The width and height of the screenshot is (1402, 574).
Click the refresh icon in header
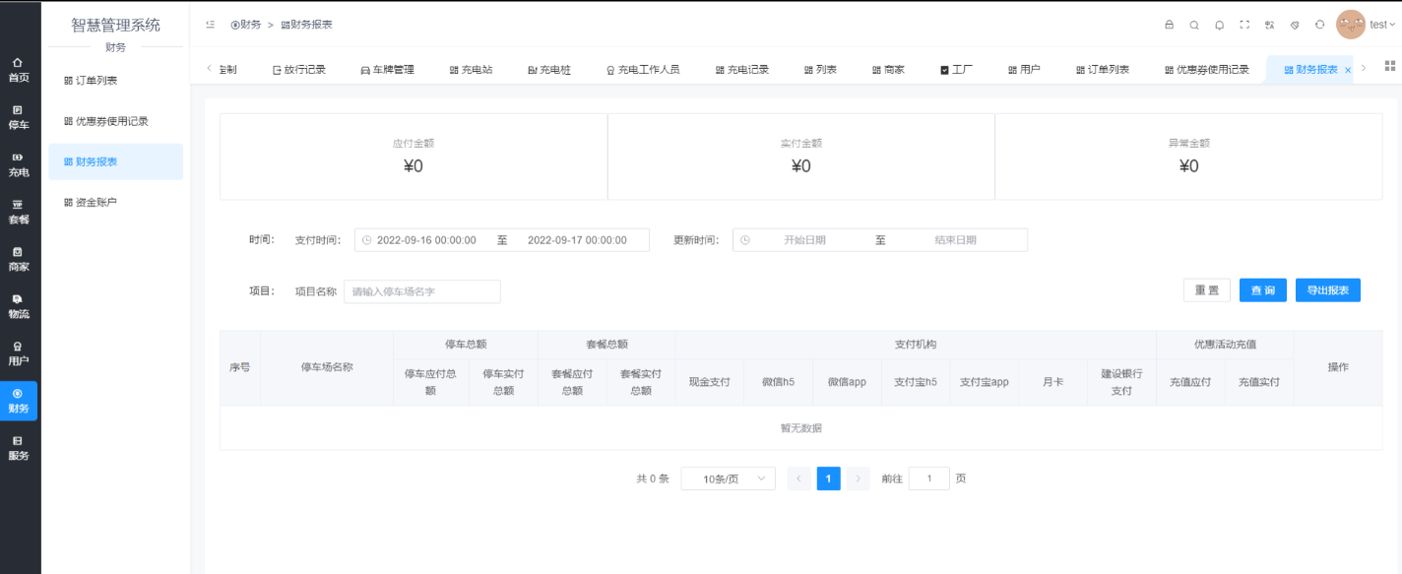pyautogui.click(x=1320, y=25)
